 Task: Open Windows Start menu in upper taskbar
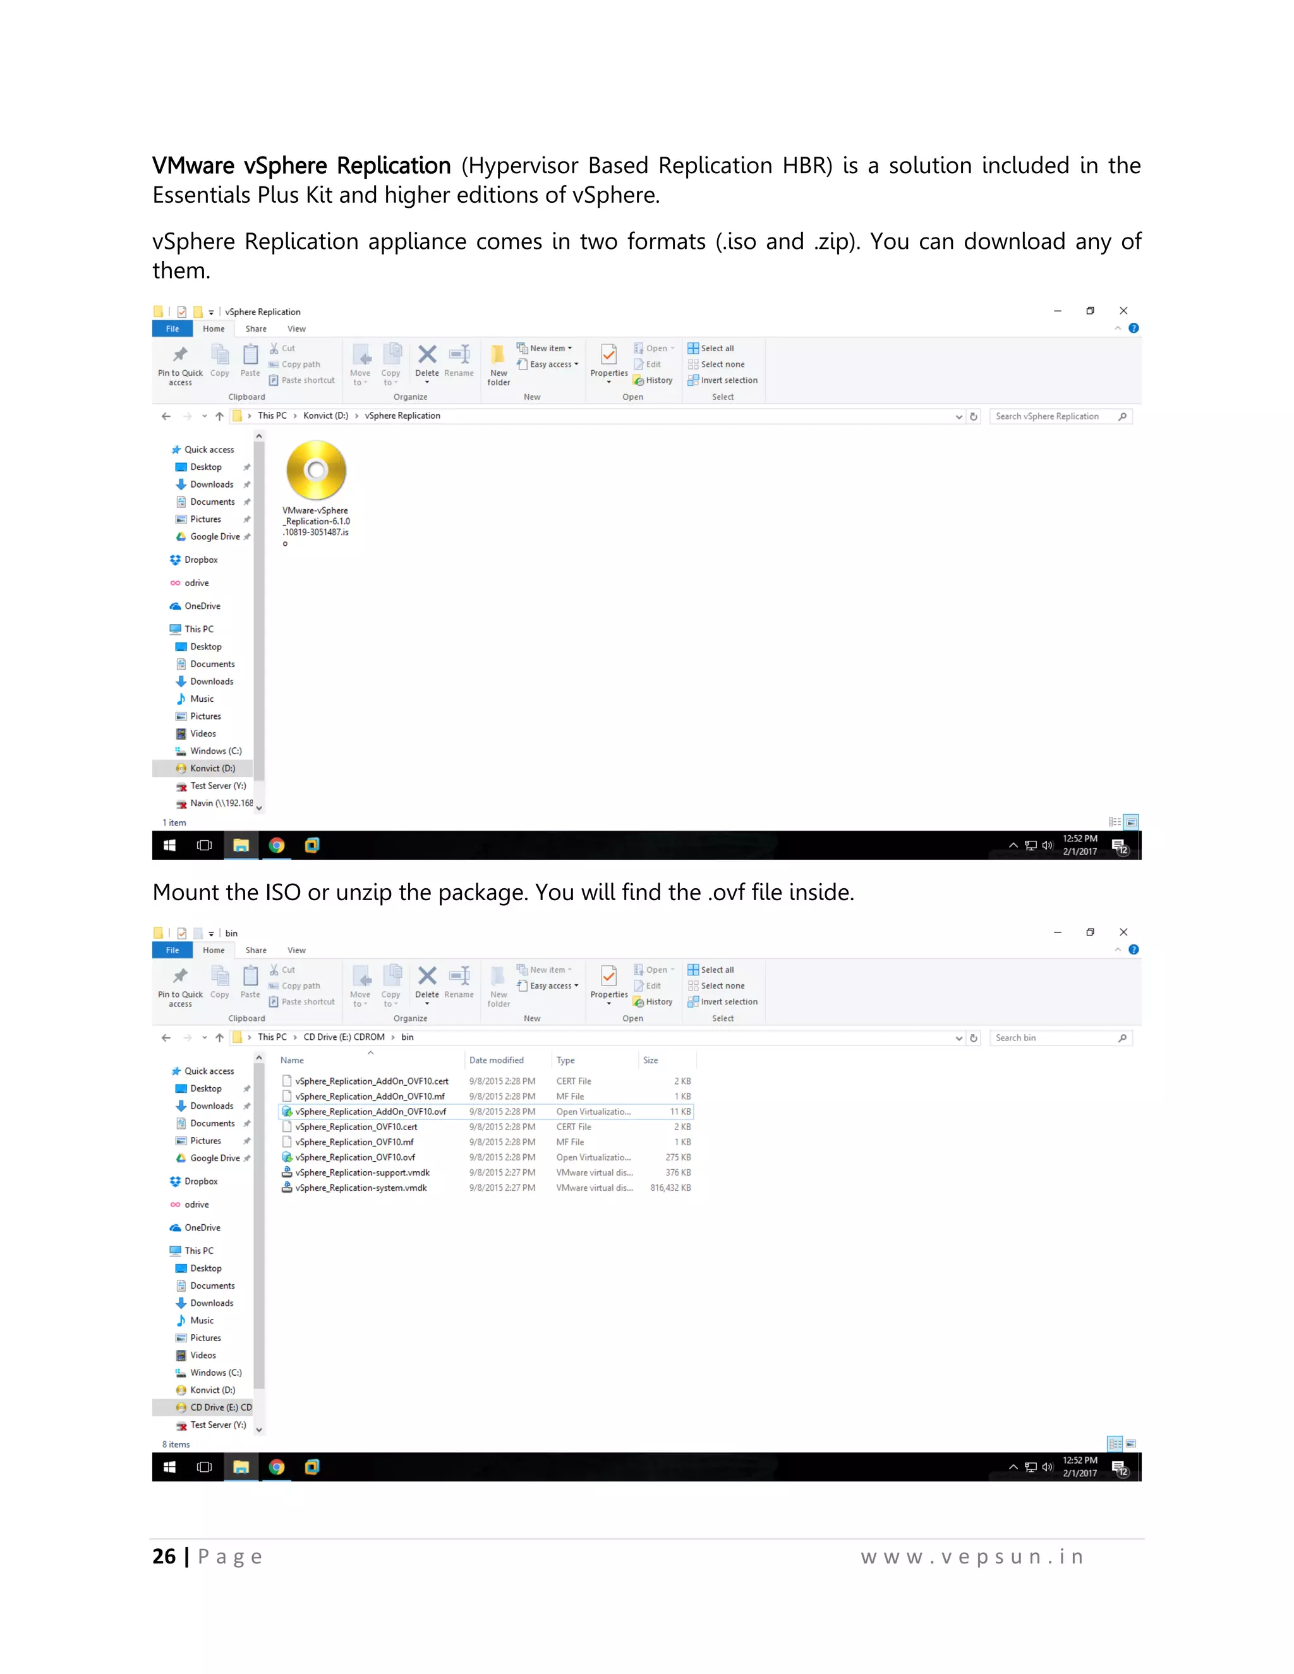(169, 845)
